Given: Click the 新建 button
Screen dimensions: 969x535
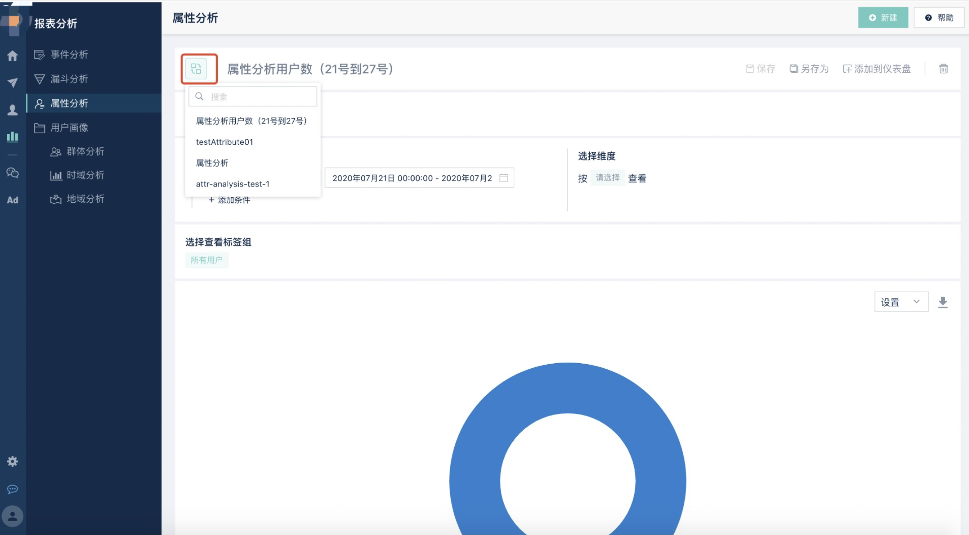Looking at the screenshot, I should pos(883,18).
